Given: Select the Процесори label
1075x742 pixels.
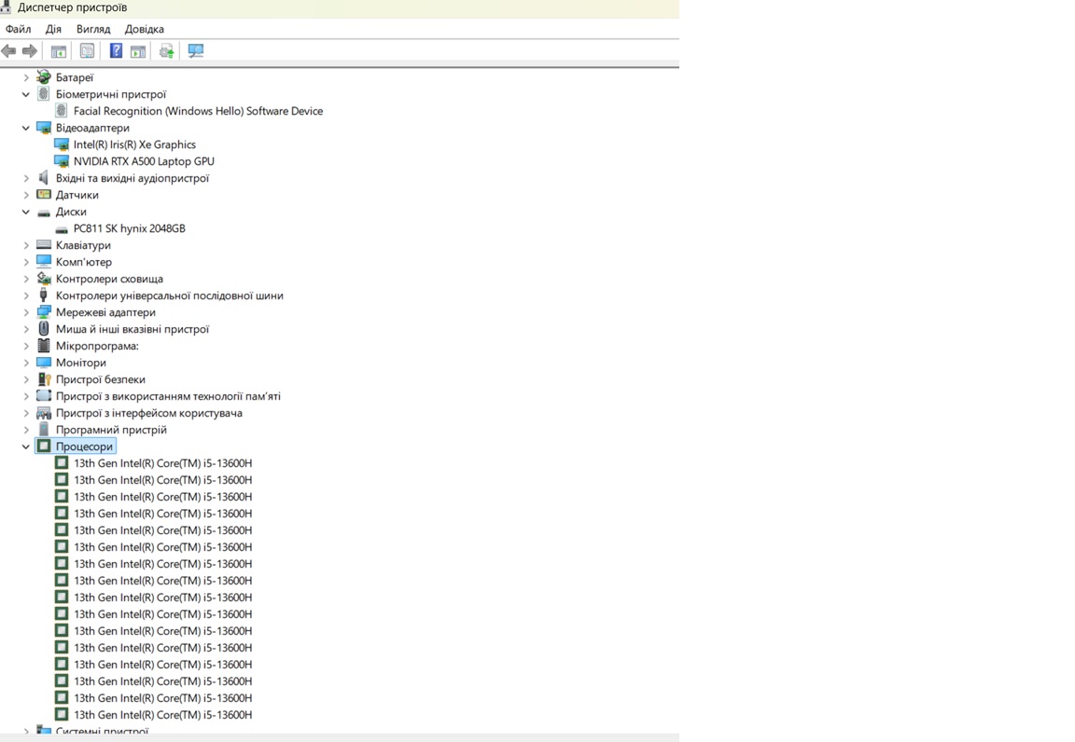Looking at the screenshot, I should tap(84, 446).
